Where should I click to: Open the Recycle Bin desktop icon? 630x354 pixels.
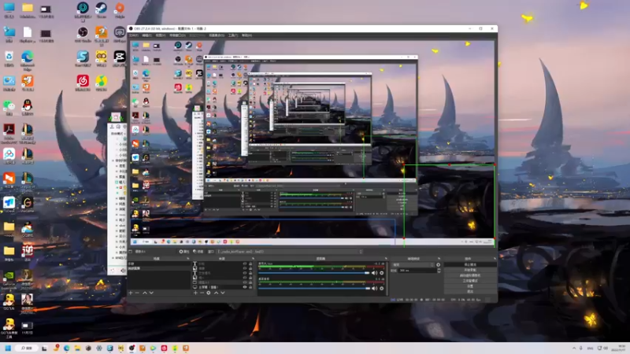[9, 57]
